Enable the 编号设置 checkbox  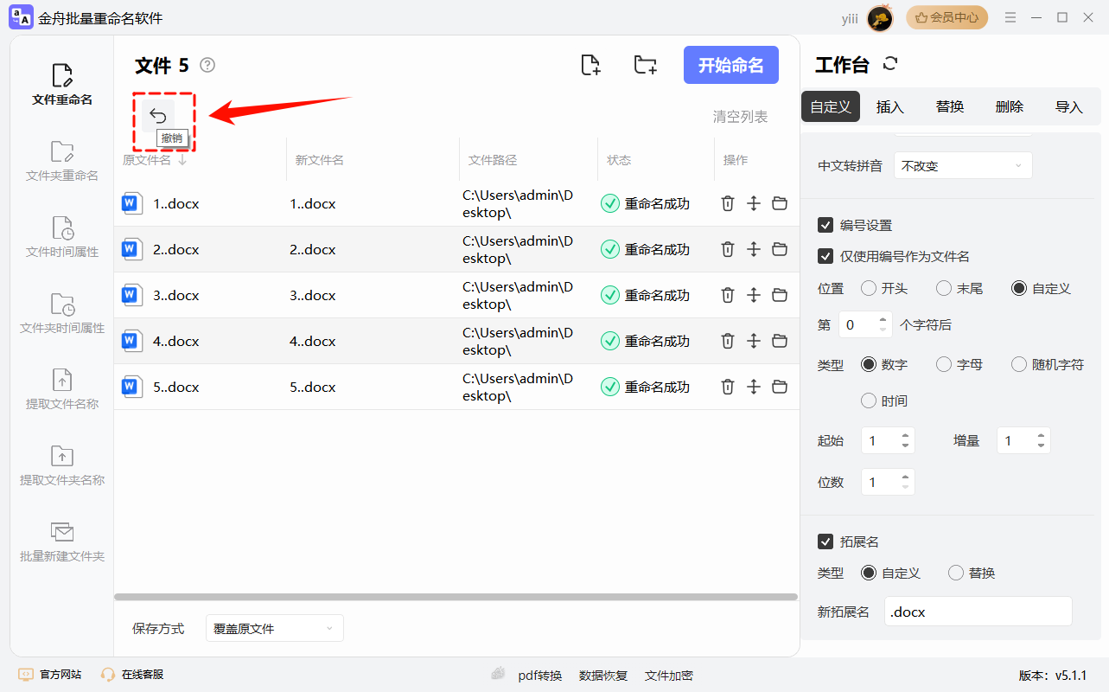coord(825,224)
